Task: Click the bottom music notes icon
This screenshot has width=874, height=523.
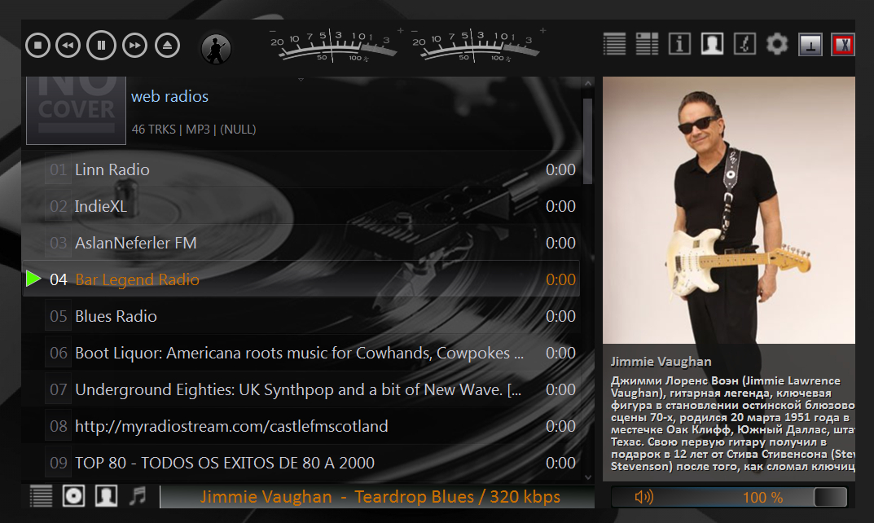Action: tap(138, 495)
